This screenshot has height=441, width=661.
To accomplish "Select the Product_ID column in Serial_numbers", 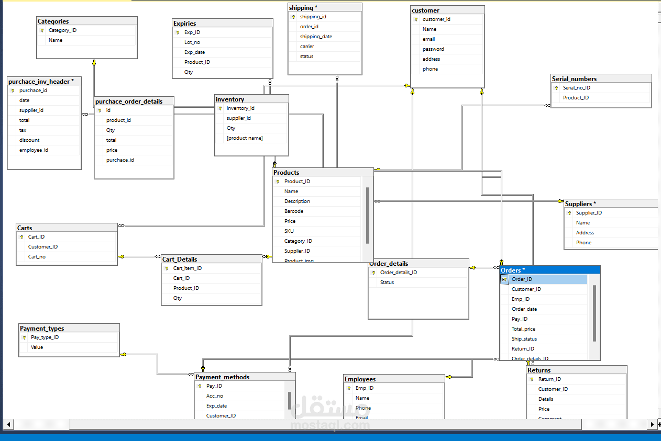I will point(601,98).
